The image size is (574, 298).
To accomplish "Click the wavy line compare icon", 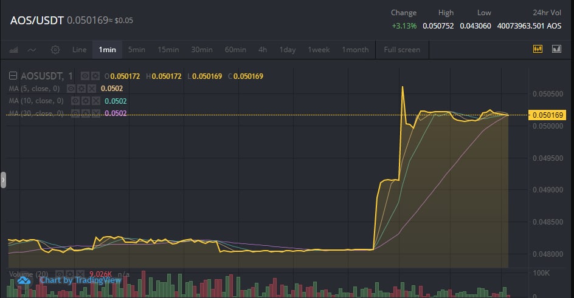I will [32, 50].
